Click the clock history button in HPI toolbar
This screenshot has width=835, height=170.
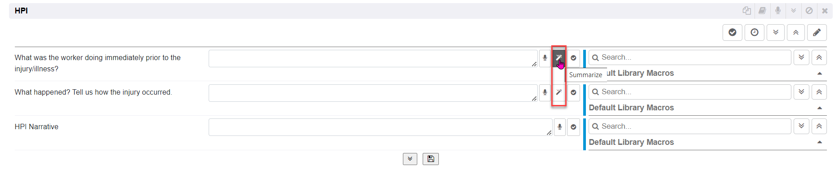click(755, 32)
